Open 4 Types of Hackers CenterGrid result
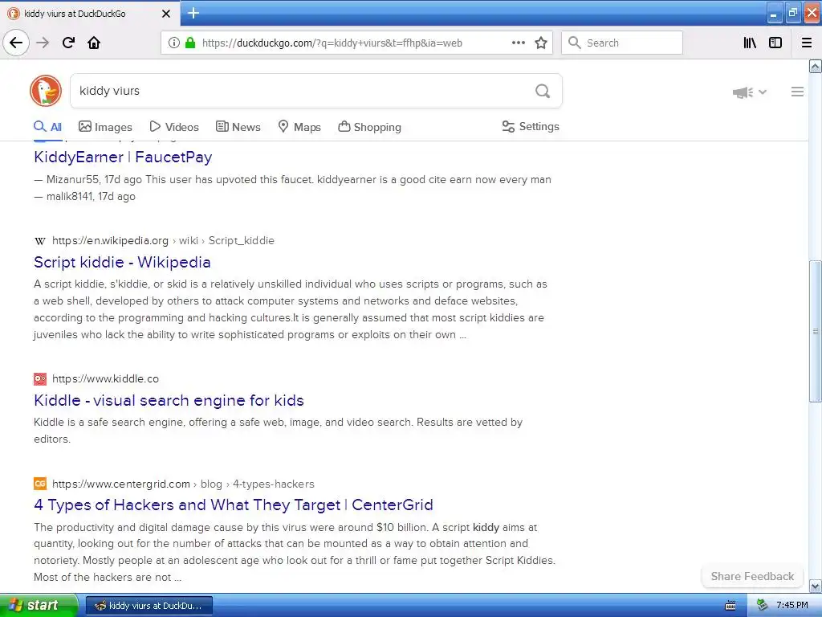Screen dimensions: 822x617 pyautogui.click(x=234, y=505)
